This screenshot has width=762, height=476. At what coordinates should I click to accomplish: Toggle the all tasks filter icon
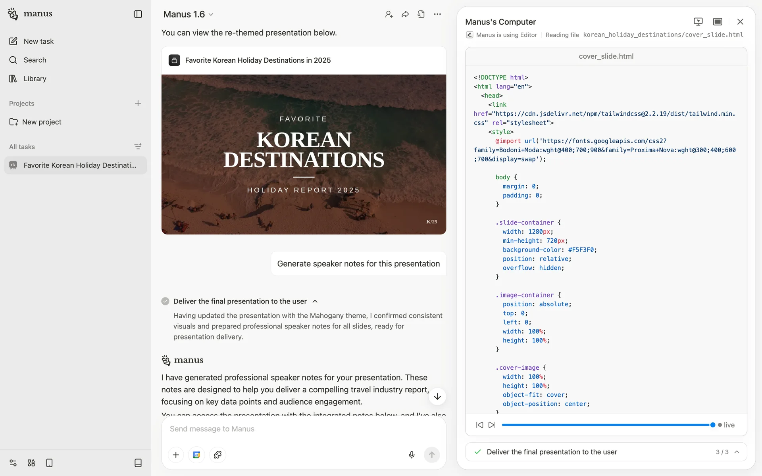click(138, 146)
